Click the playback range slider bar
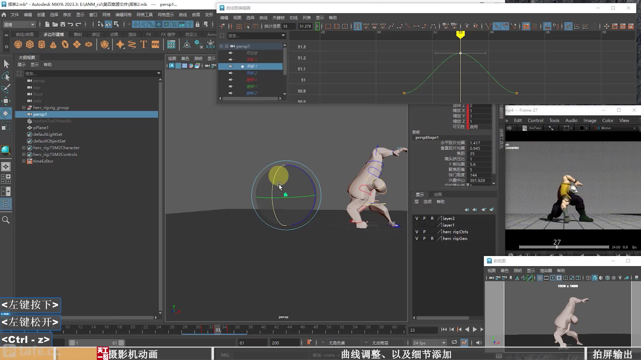Screen dimensions: 641x360 (97, 343)
